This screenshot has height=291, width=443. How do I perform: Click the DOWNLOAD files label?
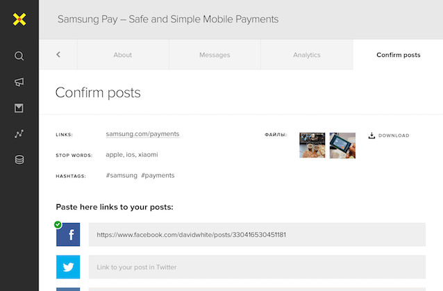point(394,135)
